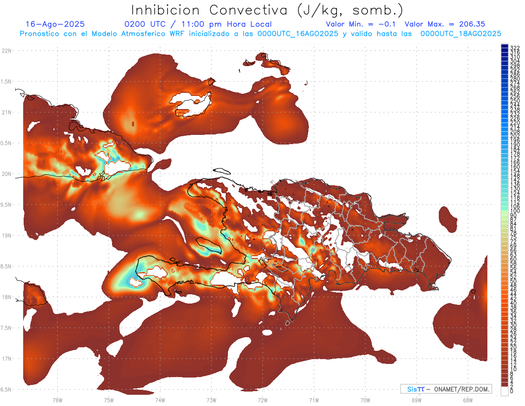Click the '72W' longitude label
Screen dimensions: 525x406
(x=262, y=400)
